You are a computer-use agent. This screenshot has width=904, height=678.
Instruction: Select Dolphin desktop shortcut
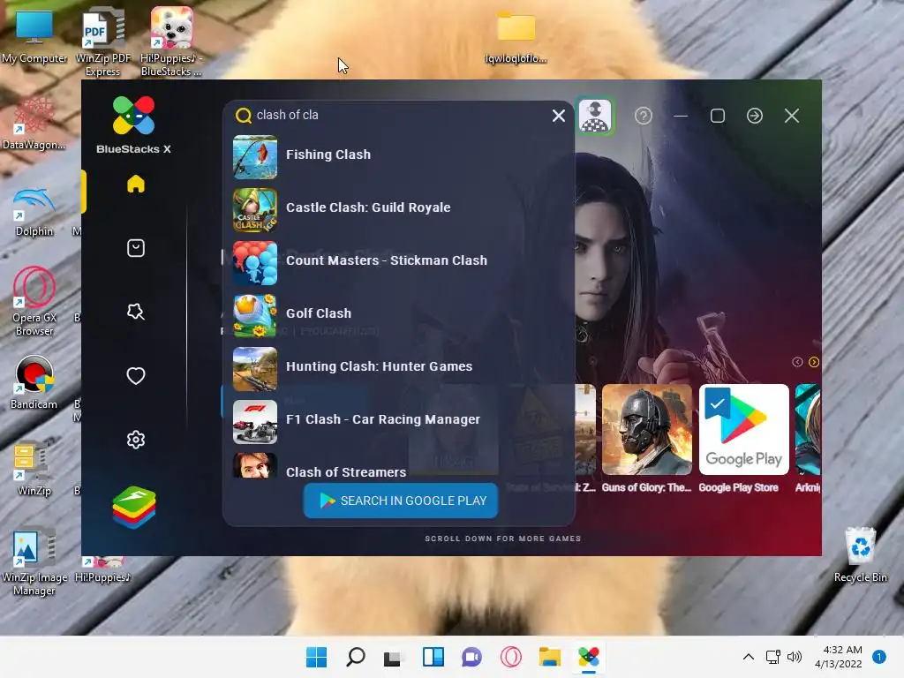click(x=34, y=211)
